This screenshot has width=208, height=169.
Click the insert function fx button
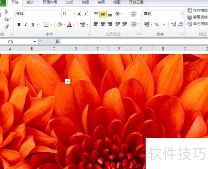tap(57, 42)
